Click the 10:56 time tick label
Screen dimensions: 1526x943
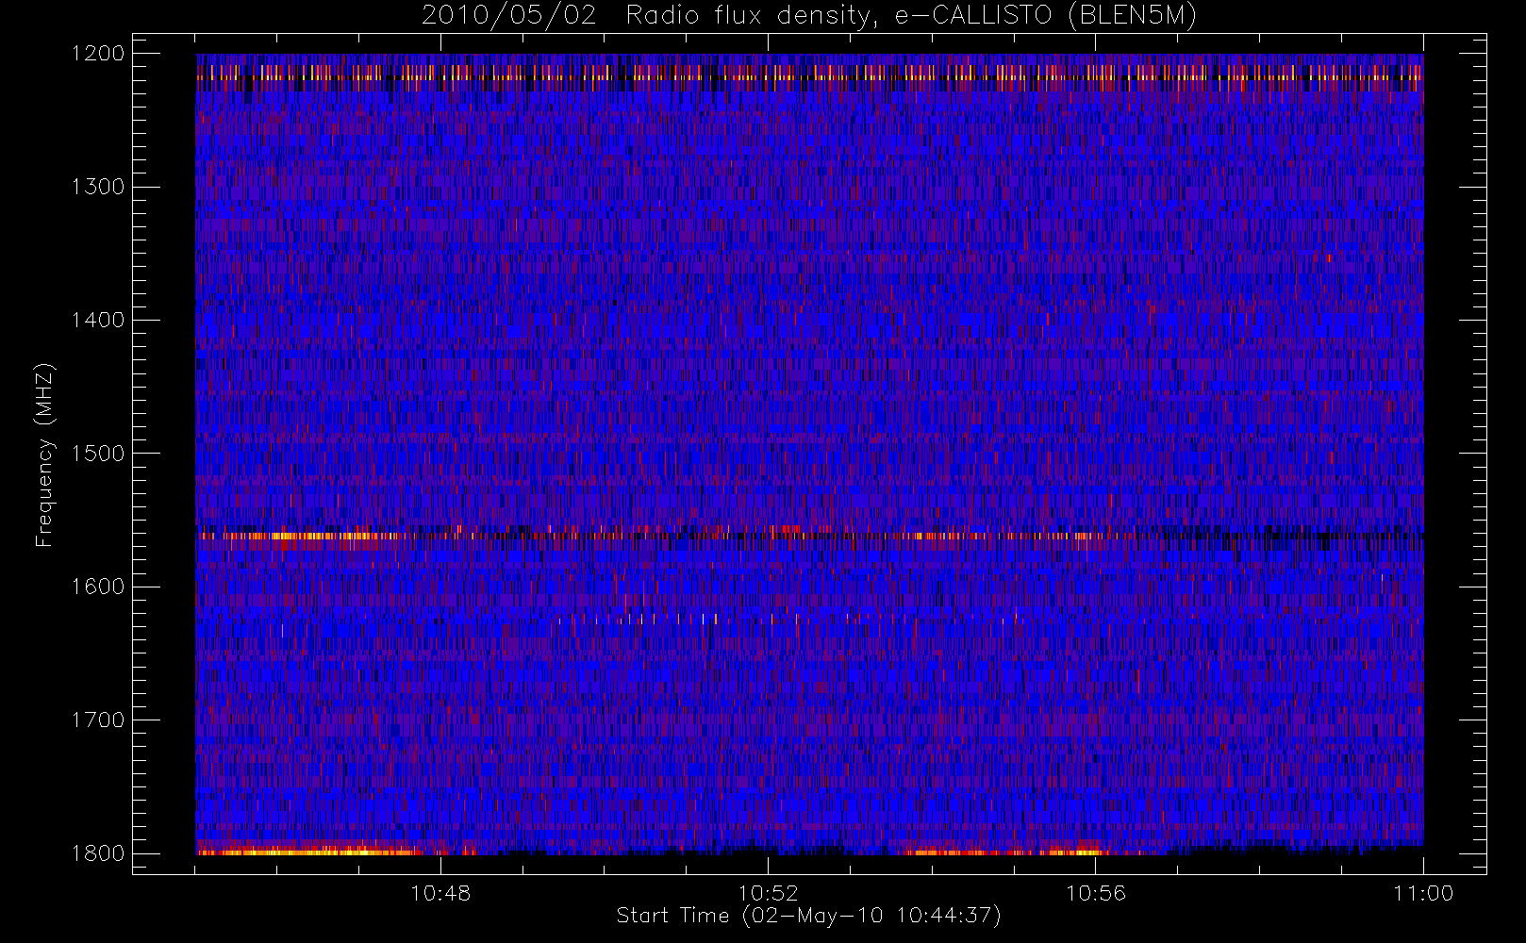(1096, 893)
